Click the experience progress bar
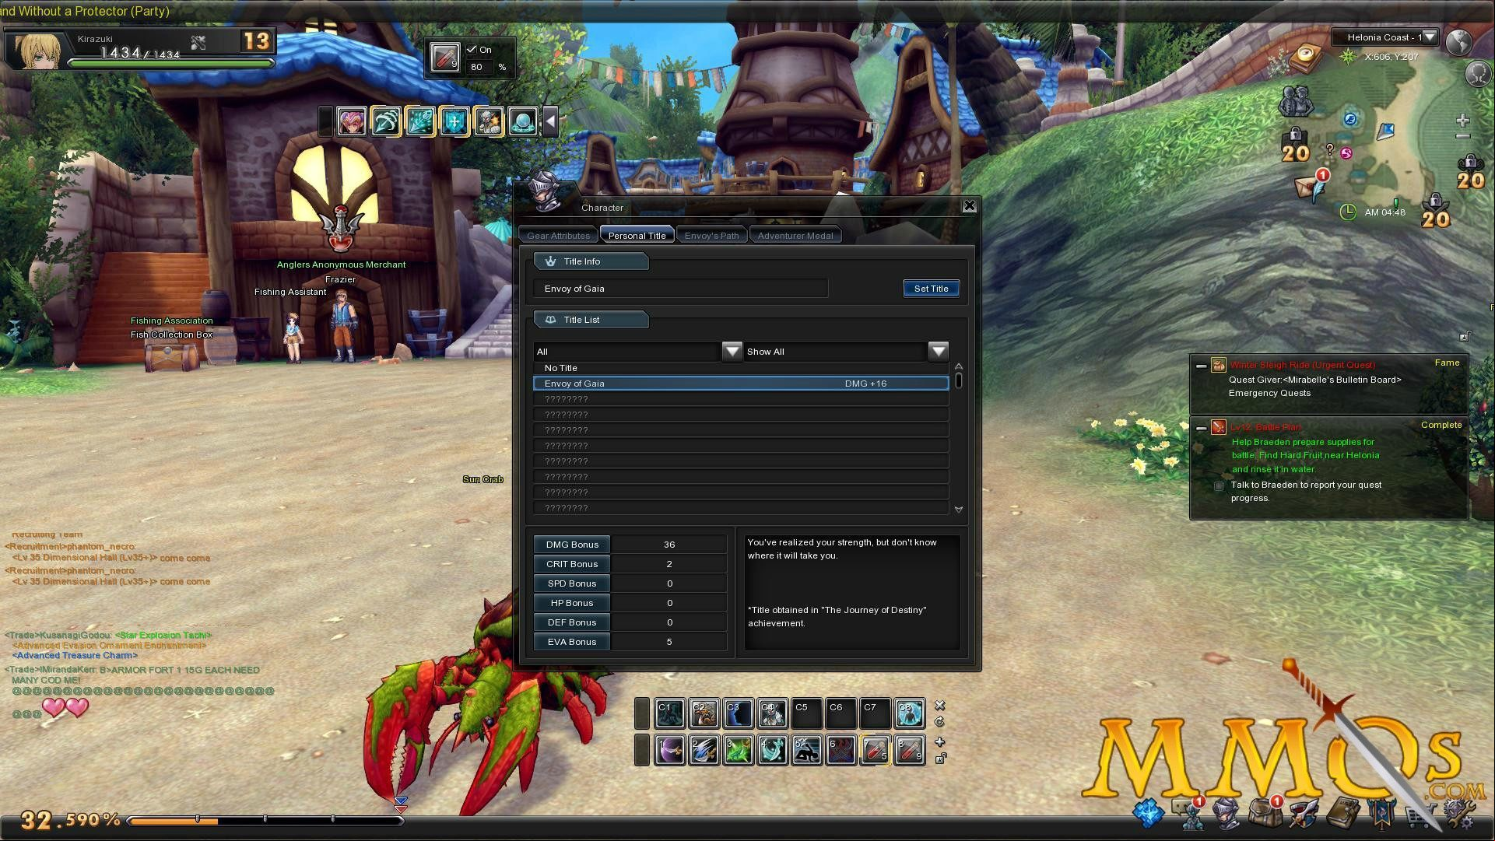Image resolution: width=1495 pixels, height=841 pixels. (265, 820)
